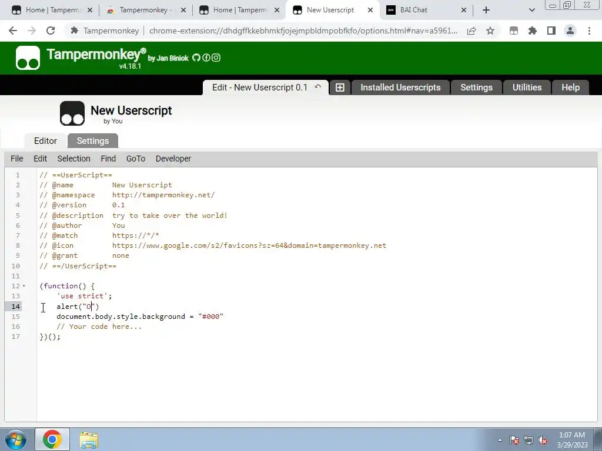Click the document.body.style.background line
This screenshot has height=451, width=602.
(140, 317)
